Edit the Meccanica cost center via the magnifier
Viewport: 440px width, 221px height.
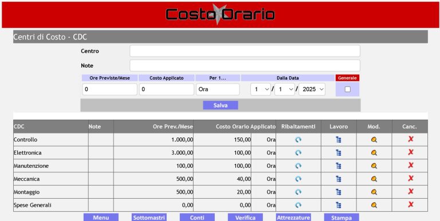click(374, 179)
